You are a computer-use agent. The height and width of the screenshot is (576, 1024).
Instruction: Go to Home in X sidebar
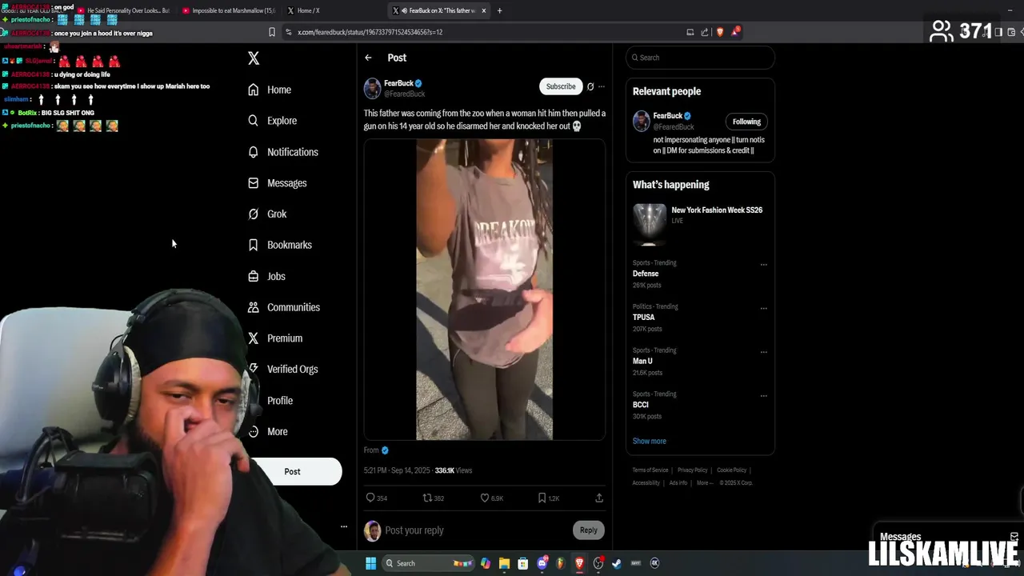270,90
